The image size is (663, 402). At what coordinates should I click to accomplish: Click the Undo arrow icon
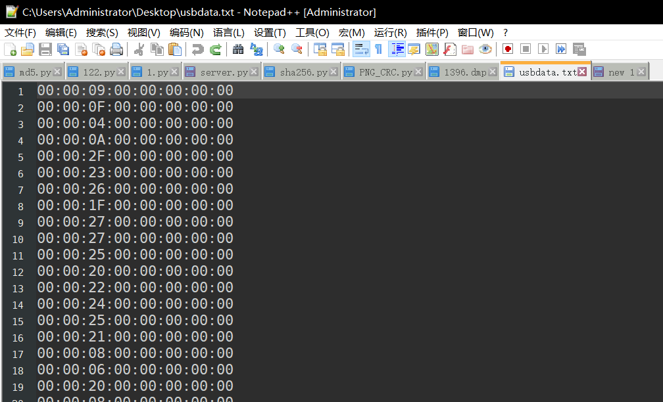click(197, 49)
